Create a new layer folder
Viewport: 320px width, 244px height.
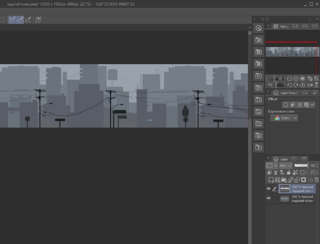tap(284, 179)
